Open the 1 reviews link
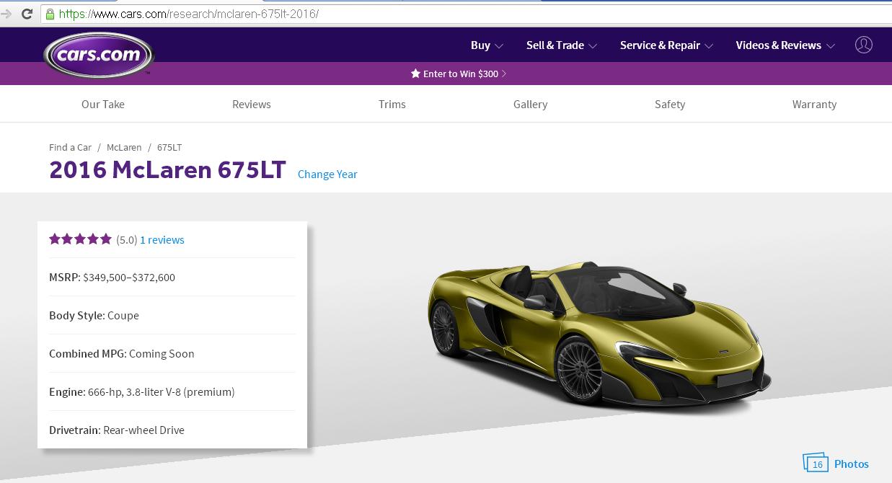This screenshot has width=892, height=483. pos(162,240)
